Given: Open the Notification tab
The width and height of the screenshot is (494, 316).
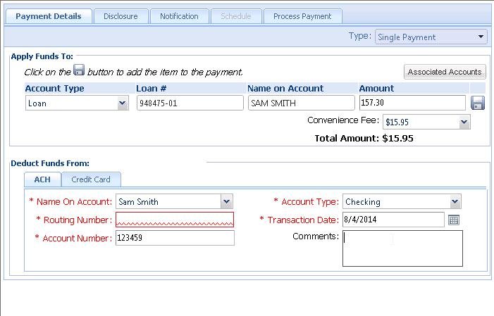Looking at the screenshot, I should [x=179, y=16].
